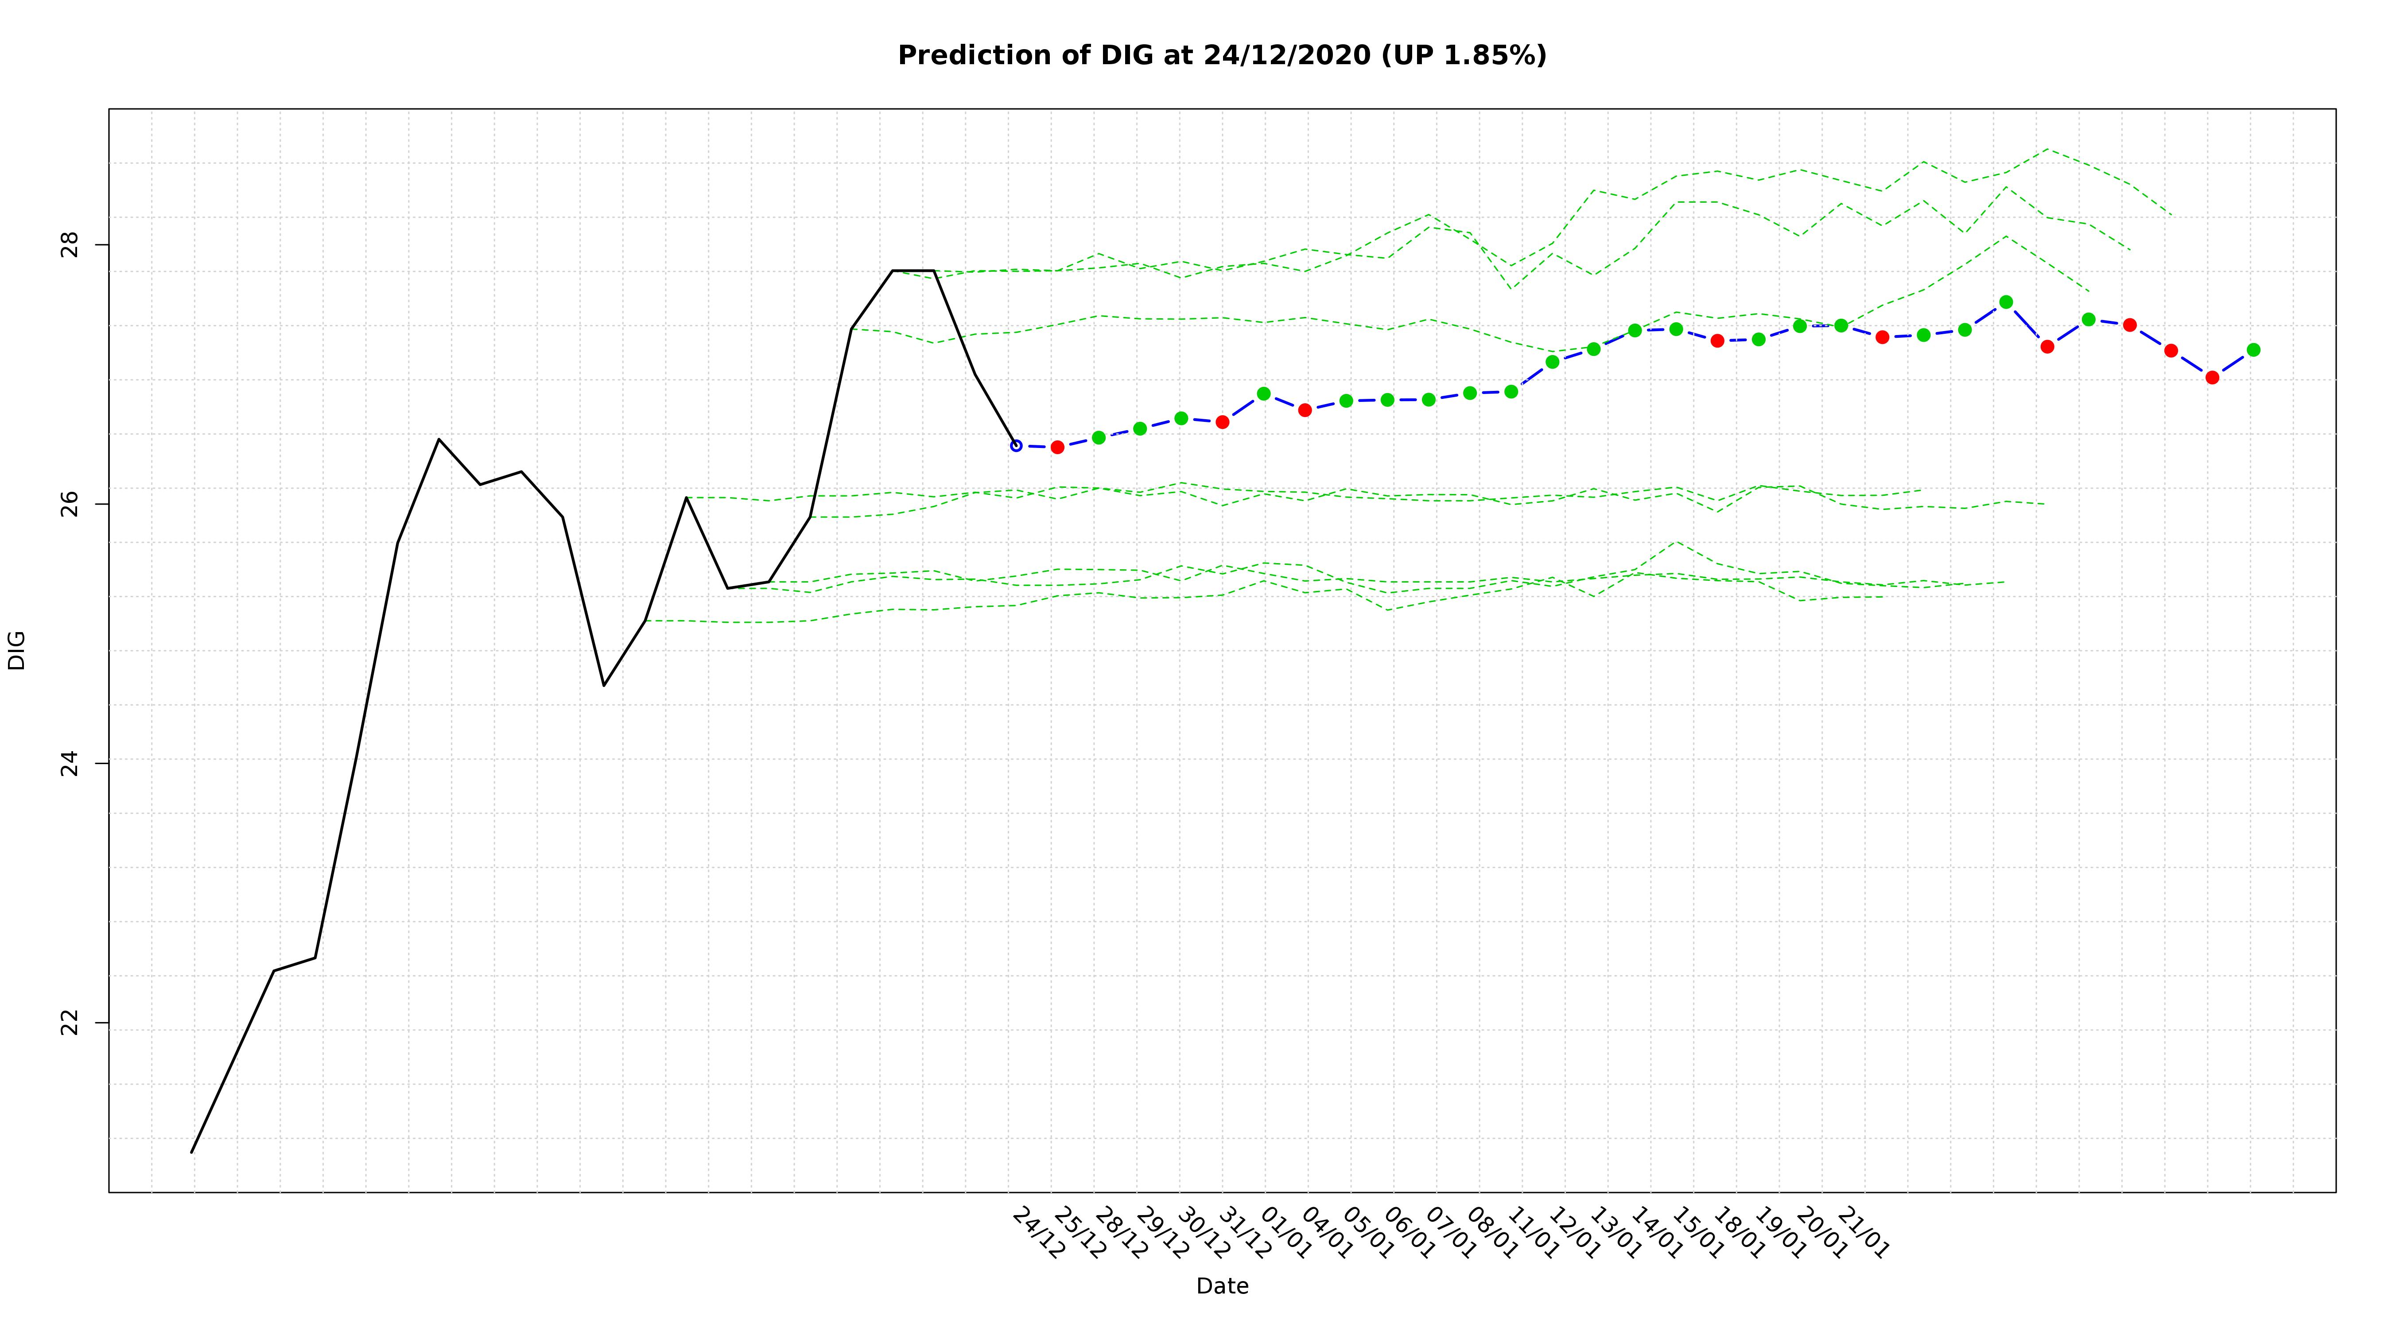Image resolution: width=2392 pixels, height=1328 pixels.
Task: Click the y-axis tick label 24
Action: click(69, 763)
